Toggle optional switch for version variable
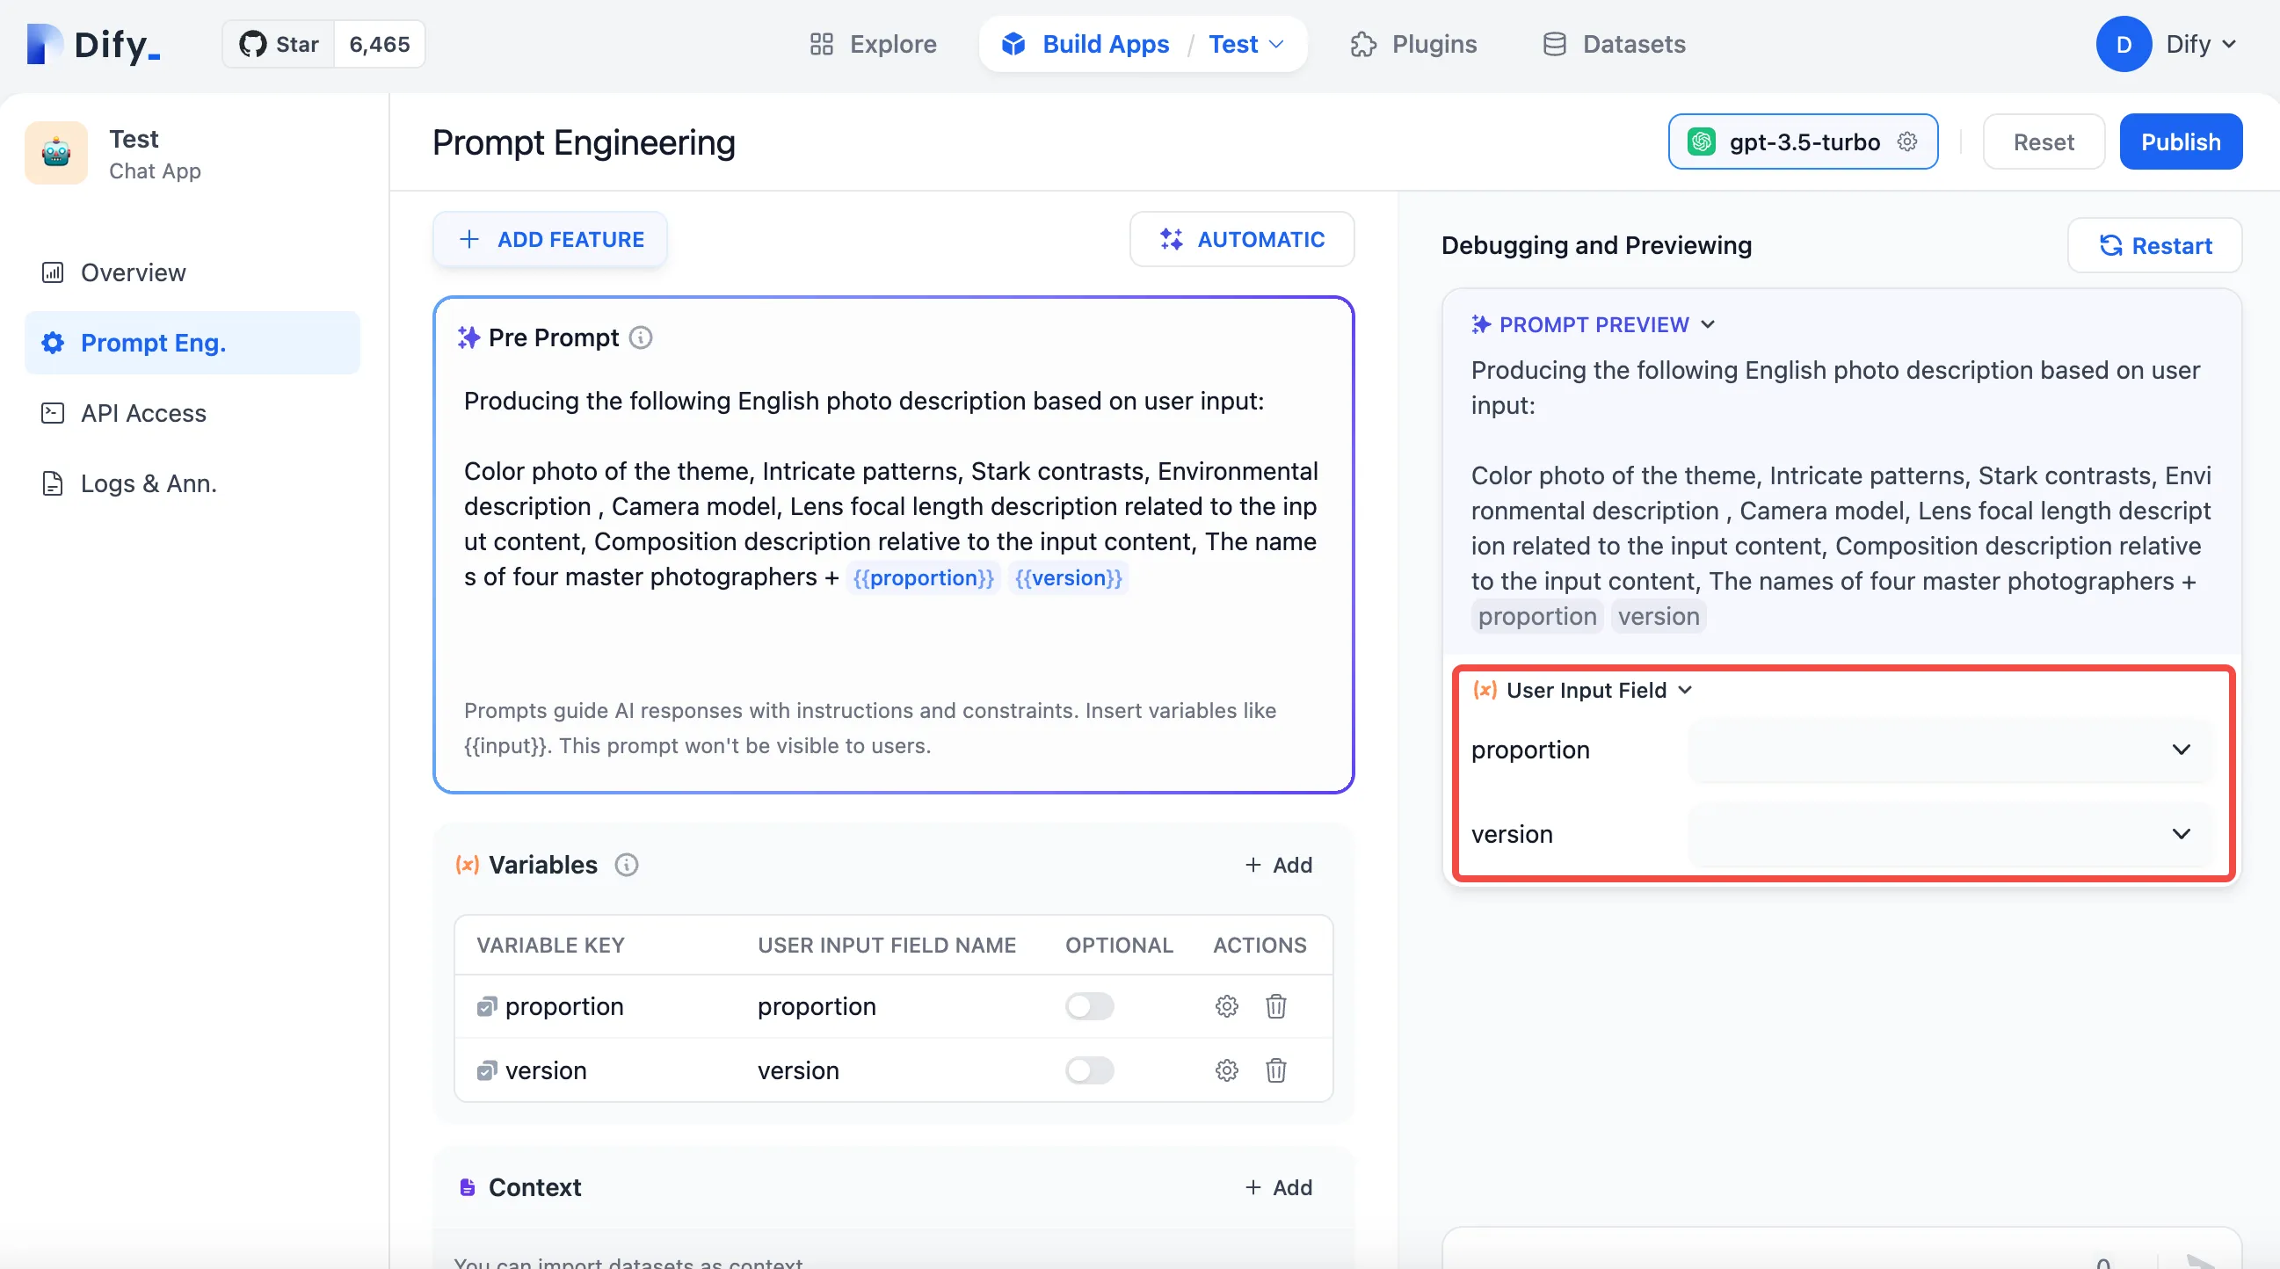The height and width of the screenshot is (1269, 2280). tap(1089, 1070)
